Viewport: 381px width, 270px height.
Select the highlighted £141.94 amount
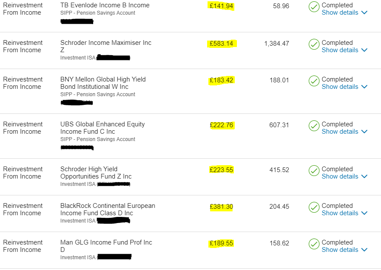tap(221, 6)
